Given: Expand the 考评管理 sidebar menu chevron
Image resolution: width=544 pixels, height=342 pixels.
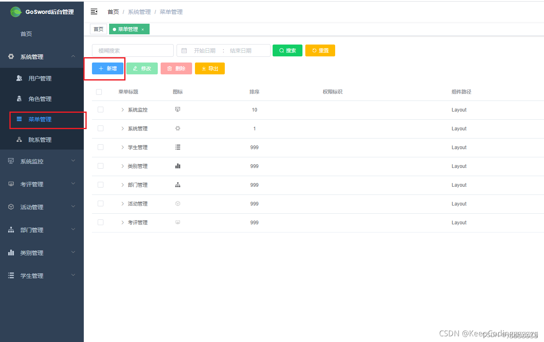Looking at the screenshot, I should point(73,183).
